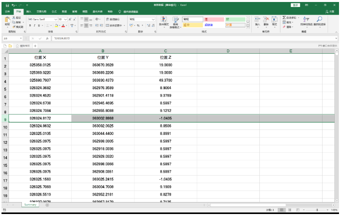Click the Sign in button
This screenshot has width=343, height=216.
click(x=295, y=5)
